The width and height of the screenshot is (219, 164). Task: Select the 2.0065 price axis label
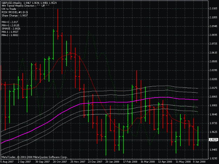coord(213,97)
